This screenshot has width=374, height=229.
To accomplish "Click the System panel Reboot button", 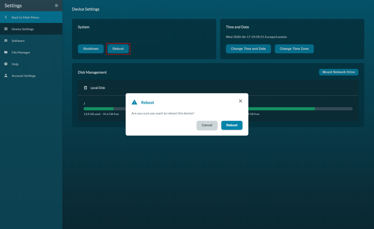I will 118,49.
